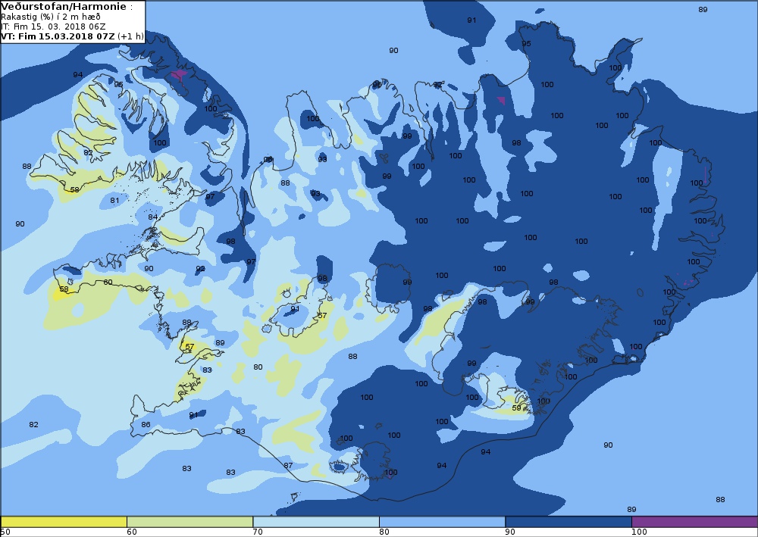Click the '60' value on the yellow map area

click(108, 283)
